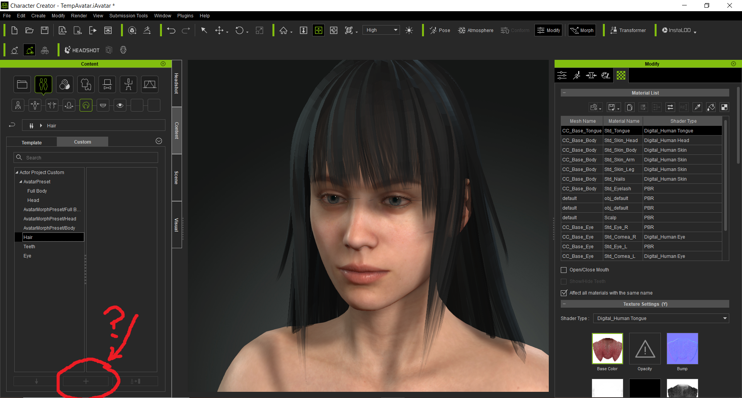
Task: Click the paint bucket material icon
Action: [711, 107]
